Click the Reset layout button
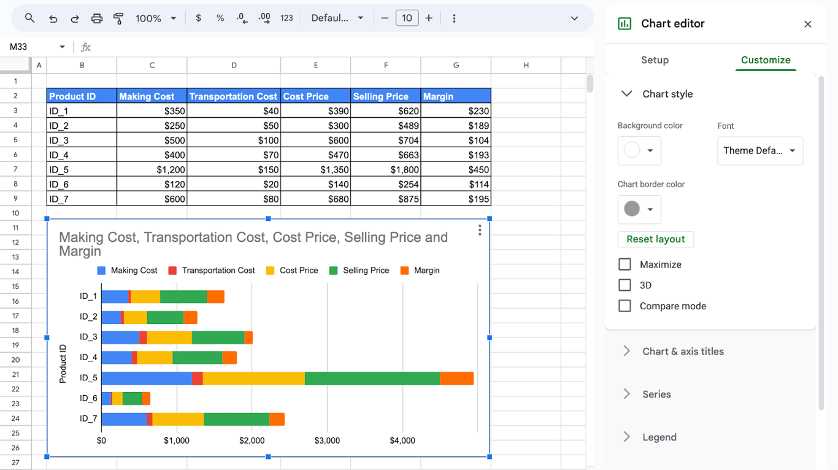This screenshot has height=470, width=838. 656,239
